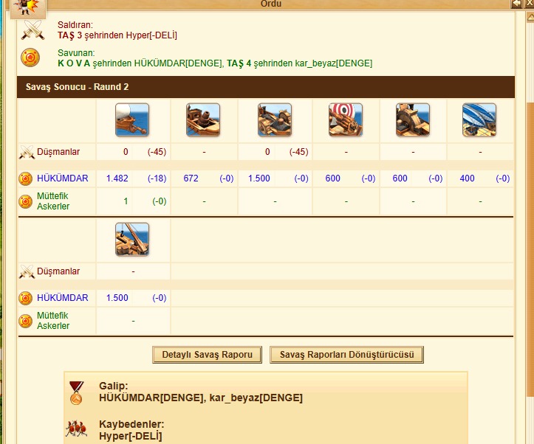Click the scroll up arrow at top right

pyautogui.click(x=530, y=16)
